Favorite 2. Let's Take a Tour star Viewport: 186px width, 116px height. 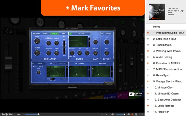[148, 39]
